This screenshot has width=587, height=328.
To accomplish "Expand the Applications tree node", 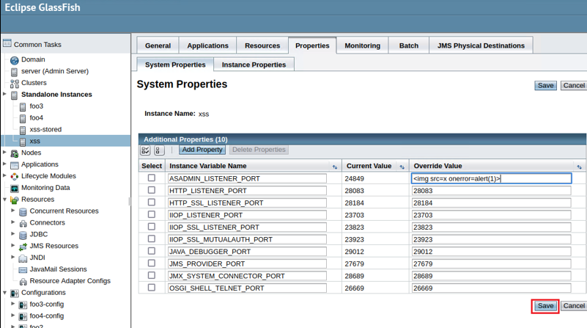I will (x=4, y=164).
